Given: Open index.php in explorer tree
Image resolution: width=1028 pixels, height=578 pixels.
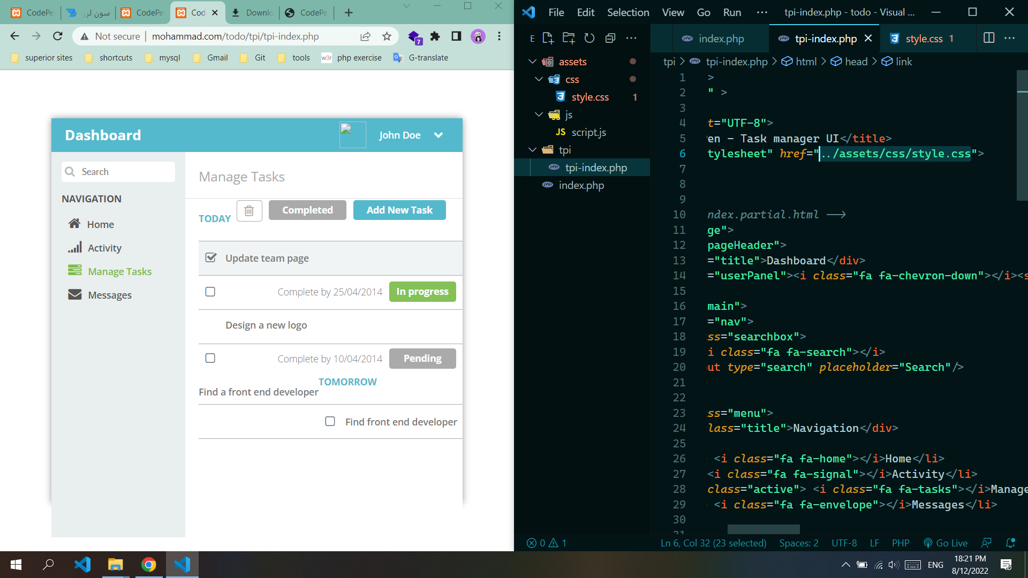Looking at the screenshot, I should click(x=581, y=185).
